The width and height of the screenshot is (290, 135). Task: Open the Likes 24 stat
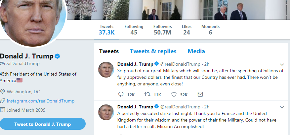(x=186, y=30)
